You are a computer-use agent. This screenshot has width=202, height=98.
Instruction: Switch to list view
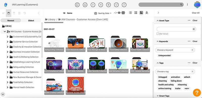pos(130,13)
